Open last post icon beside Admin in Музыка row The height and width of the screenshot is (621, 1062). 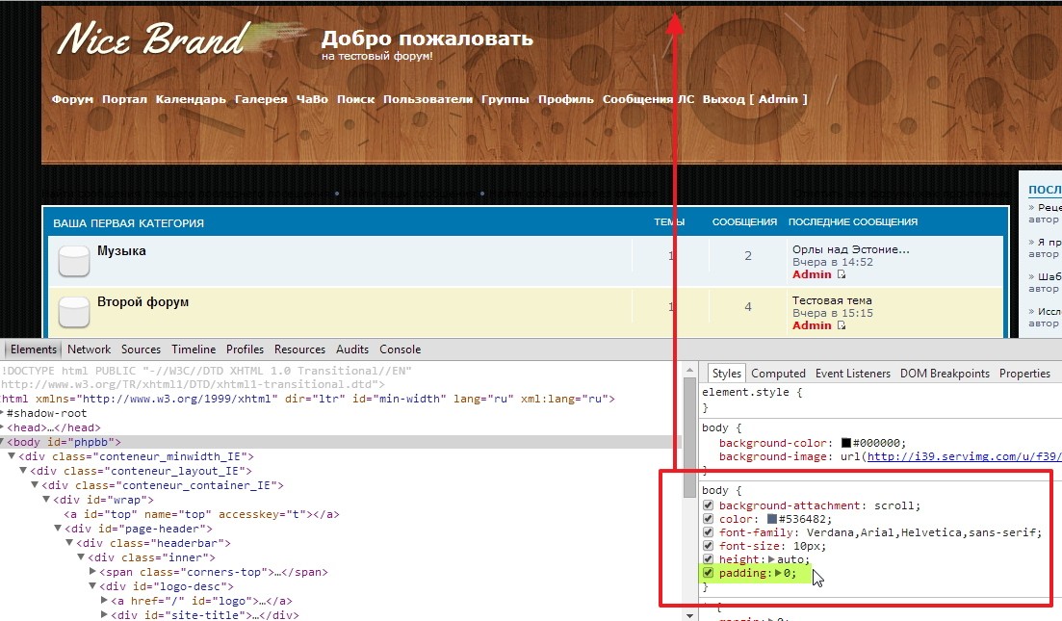pyautogui.click(x=842, y=274)
